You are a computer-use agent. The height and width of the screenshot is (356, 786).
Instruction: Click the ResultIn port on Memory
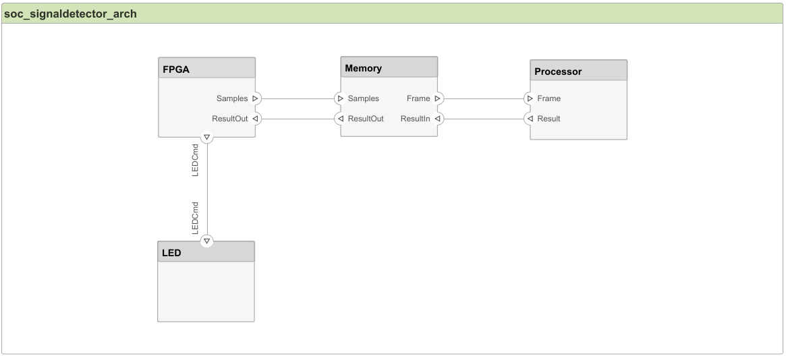tap(438, 119)
